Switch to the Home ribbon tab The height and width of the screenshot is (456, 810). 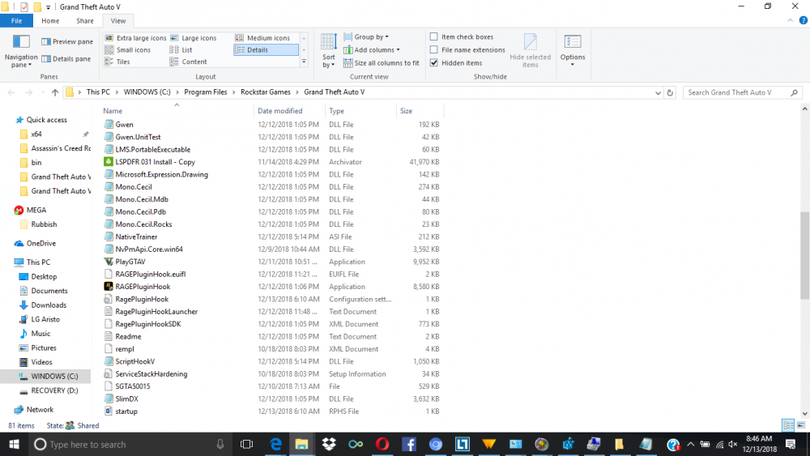click(50, 21)
